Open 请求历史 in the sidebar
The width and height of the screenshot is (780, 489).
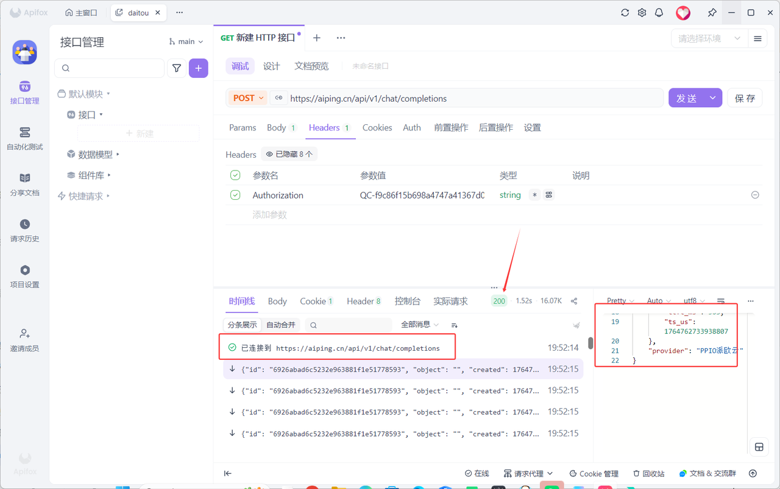pos(24,231)
